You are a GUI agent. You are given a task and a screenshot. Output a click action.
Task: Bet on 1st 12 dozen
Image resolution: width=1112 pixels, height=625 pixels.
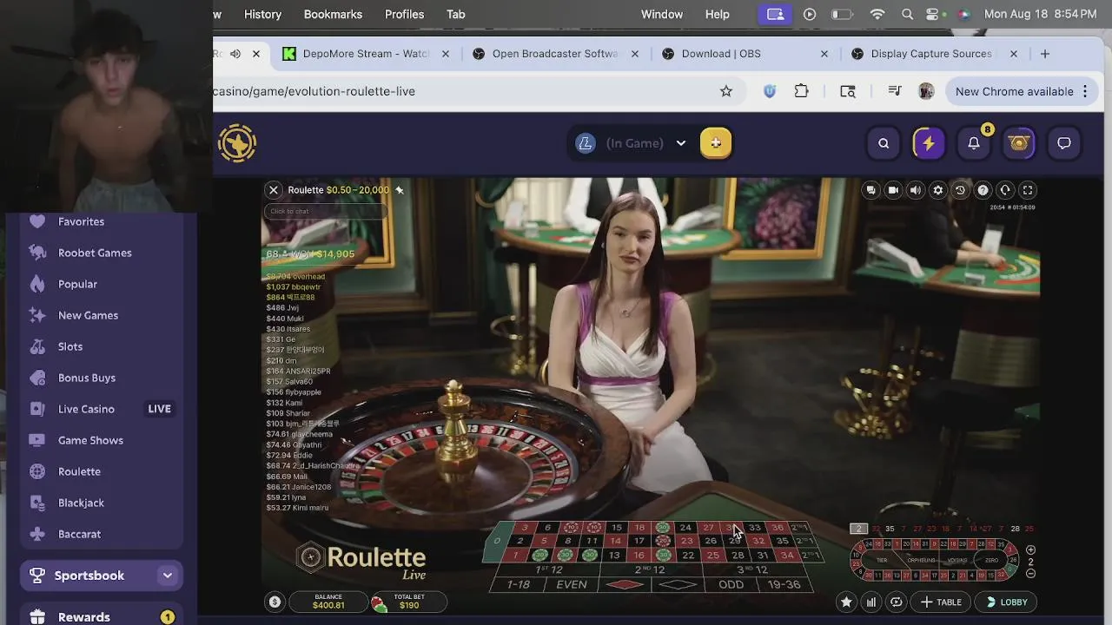point(549,569)
